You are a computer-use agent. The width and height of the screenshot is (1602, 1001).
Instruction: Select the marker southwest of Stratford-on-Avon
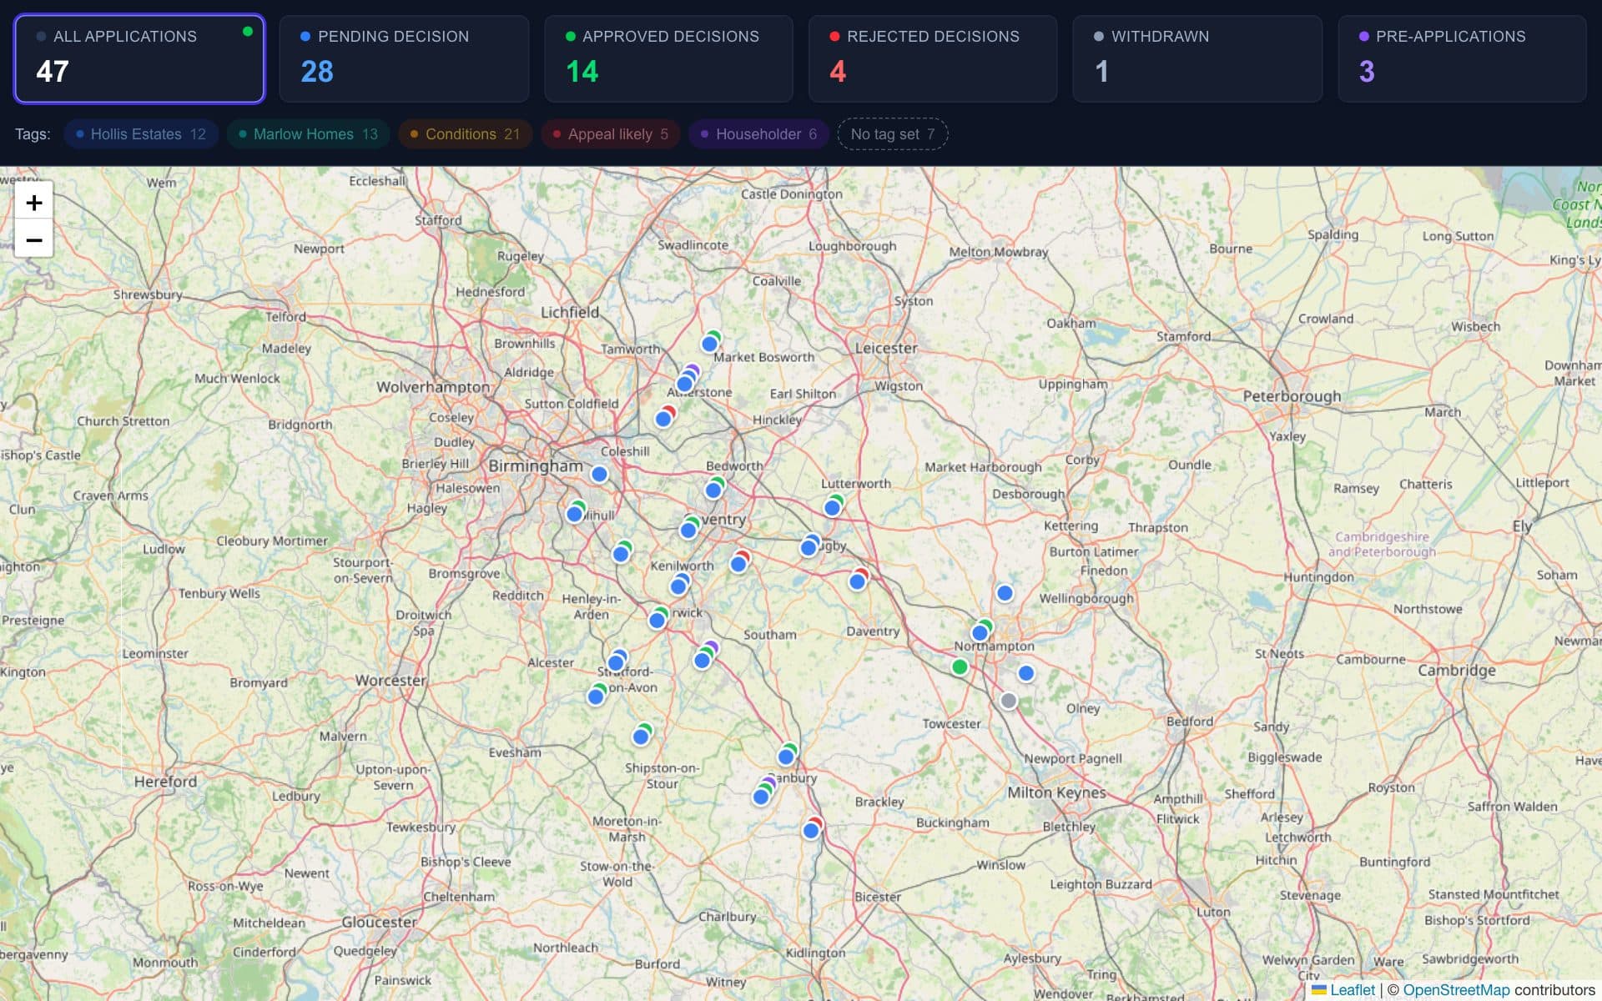[596, 697]
